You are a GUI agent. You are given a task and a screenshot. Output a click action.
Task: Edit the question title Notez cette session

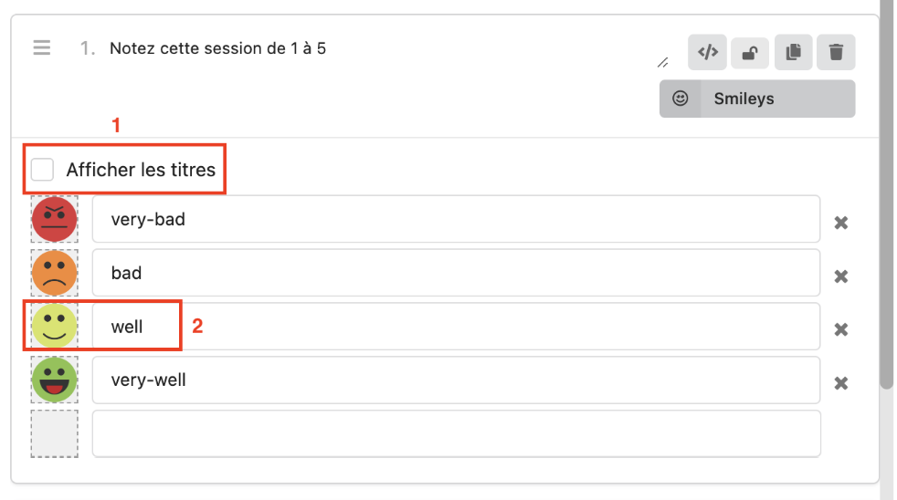[217, 48]
